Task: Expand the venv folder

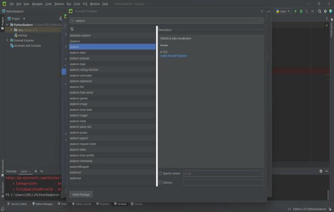Action: pyautogui.click(x=11, y=30)
